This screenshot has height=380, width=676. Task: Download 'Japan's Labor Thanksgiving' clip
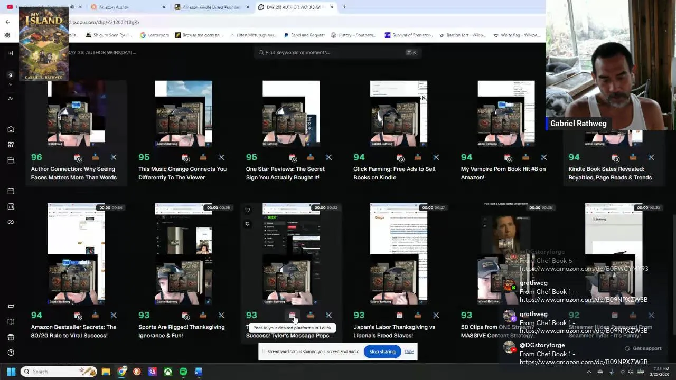(x=418, y=315)
